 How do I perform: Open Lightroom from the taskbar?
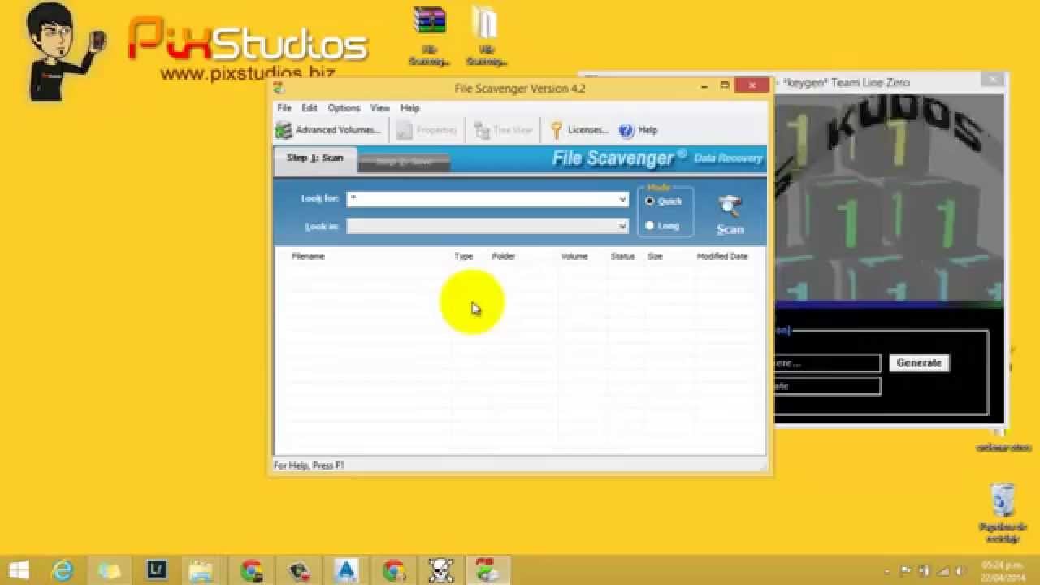click(157, 570)
